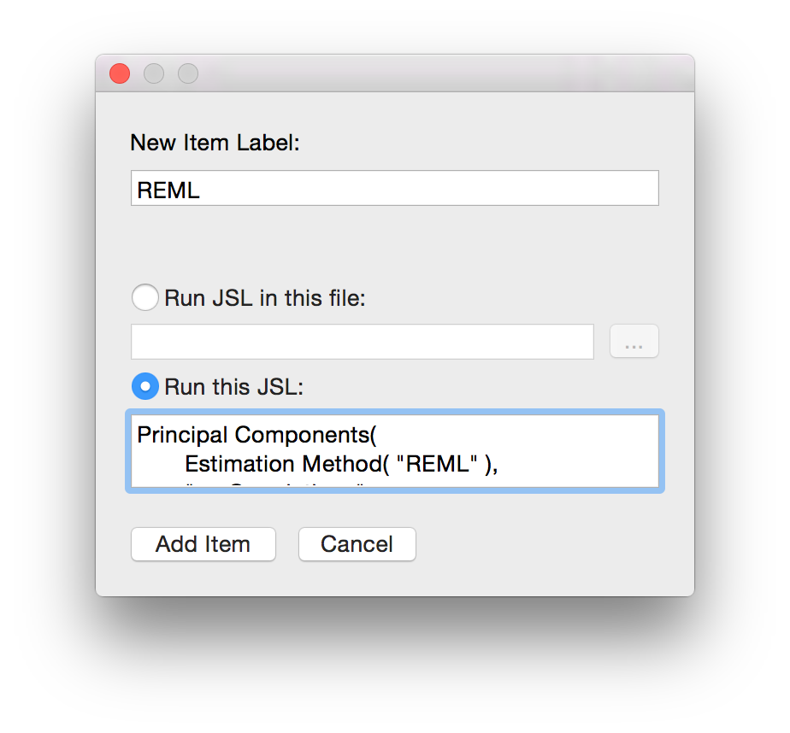The height and width of the screenshot is (733, 790).
Task: Click the gray zoom window button
Action: tap(188, 73)
